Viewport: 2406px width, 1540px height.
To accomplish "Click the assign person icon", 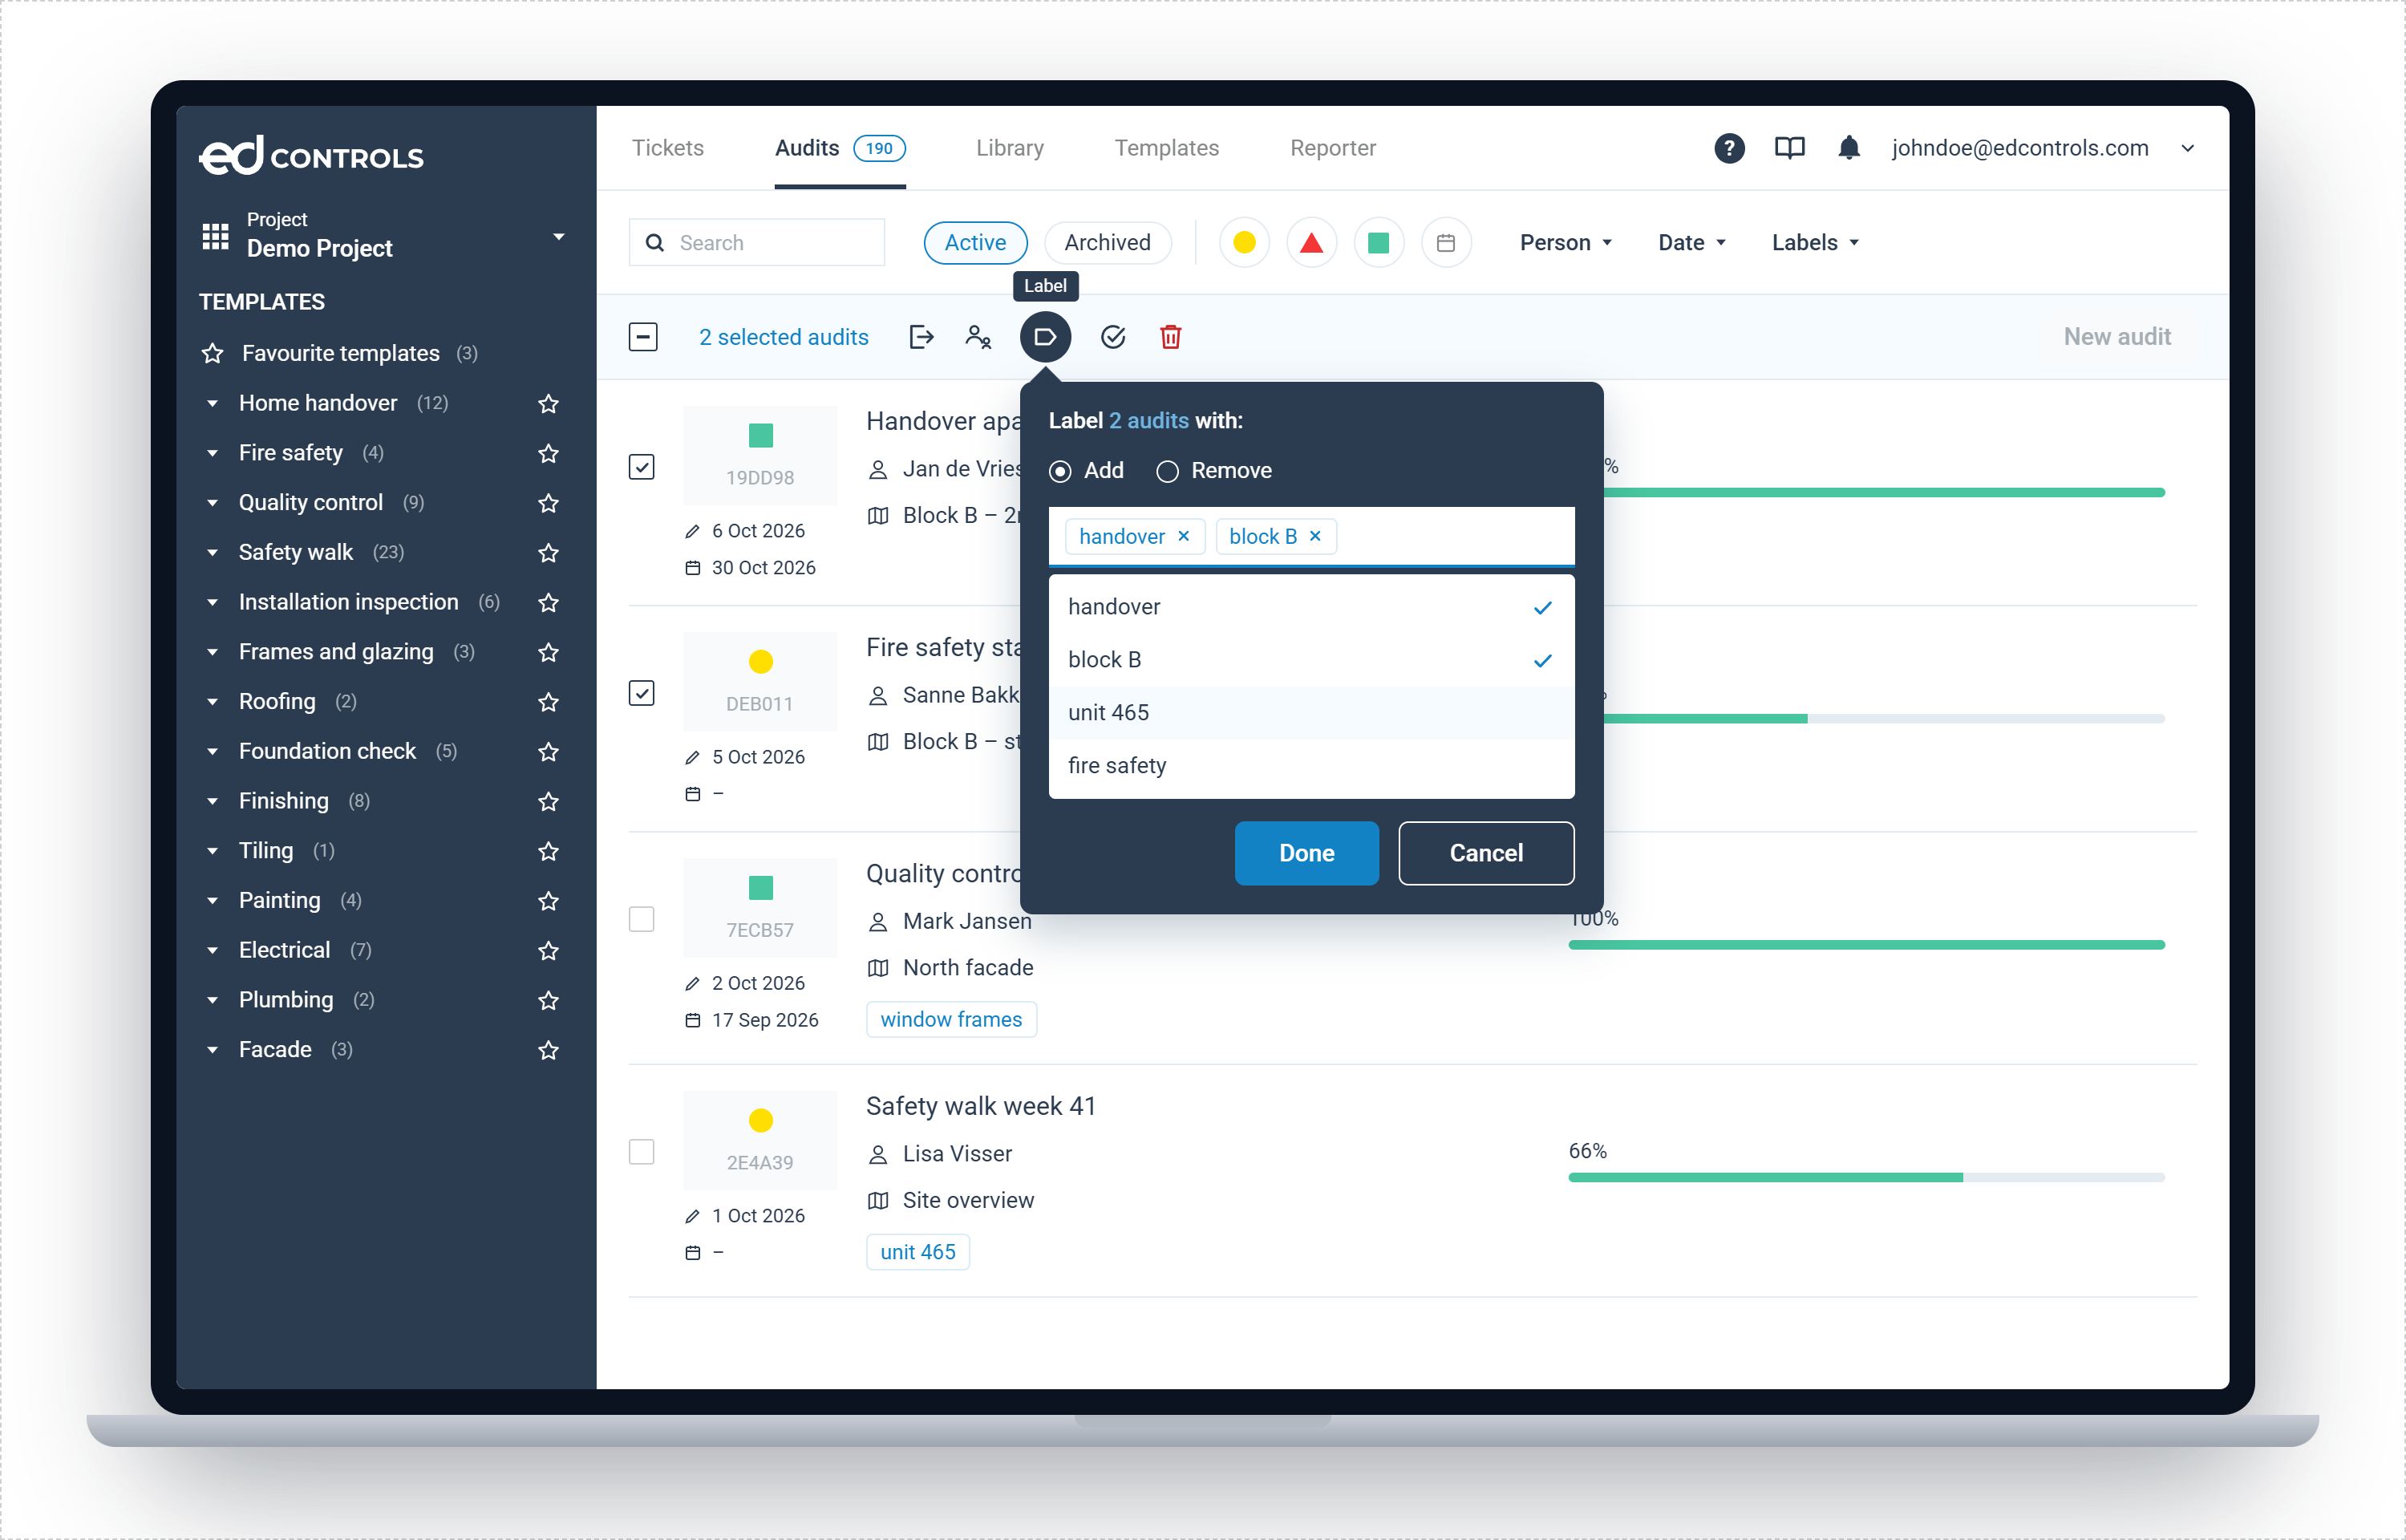I will tap(978, 337).
